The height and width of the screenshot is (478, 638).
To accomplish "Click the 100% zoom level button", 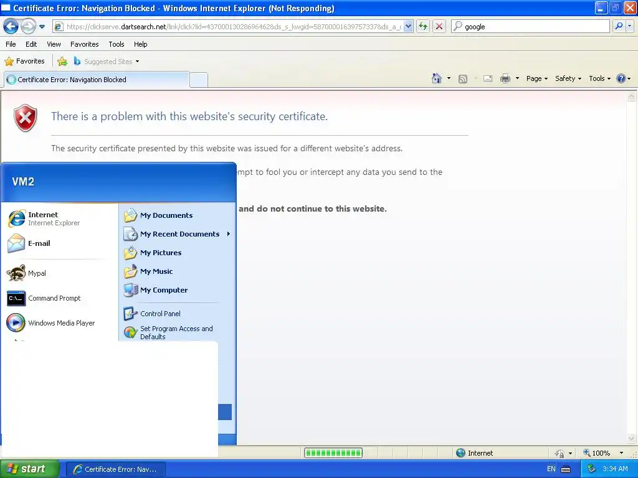I will click(597, 453).
